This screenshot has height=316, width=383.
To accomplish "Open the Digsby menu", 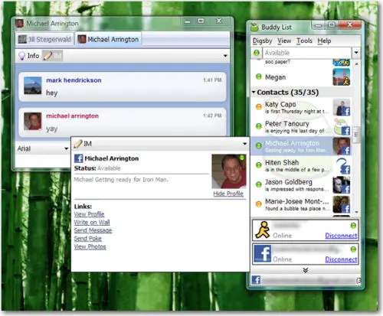I will tap(262, 41).
